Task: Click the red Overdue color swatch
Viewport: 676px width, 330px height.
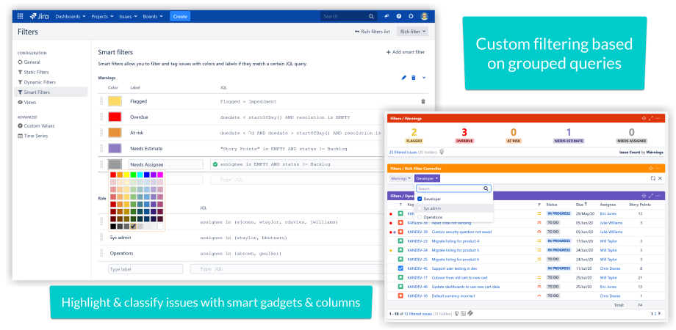Action: coord(115,117)
